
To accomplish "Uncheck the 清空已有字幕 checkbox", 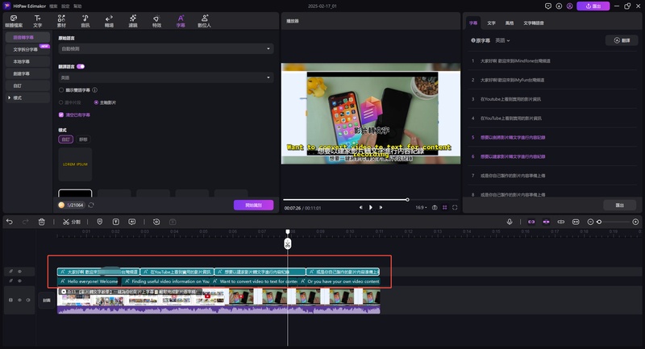I will (x=61, y=115).
